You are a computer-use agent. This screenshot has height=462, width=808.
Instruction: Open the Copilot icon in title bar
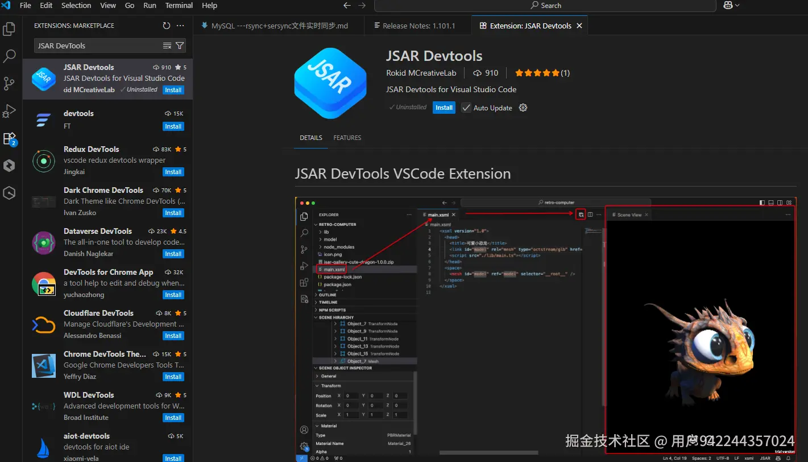point(727,5)
